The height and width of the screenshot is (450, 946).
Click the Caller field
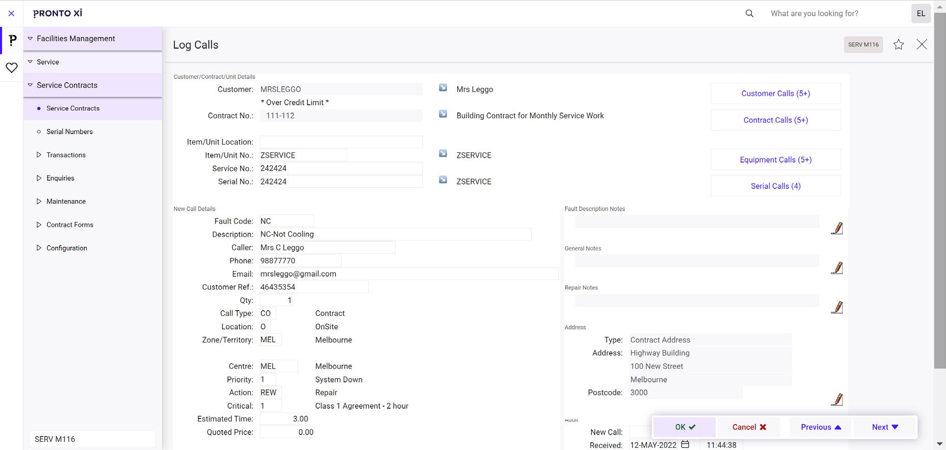click(328, 248)
